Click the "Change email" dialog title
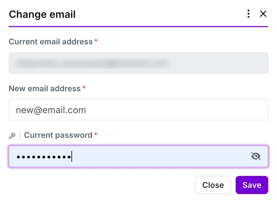The width and height of the screenshot is (277, 200). pos(42,14)
